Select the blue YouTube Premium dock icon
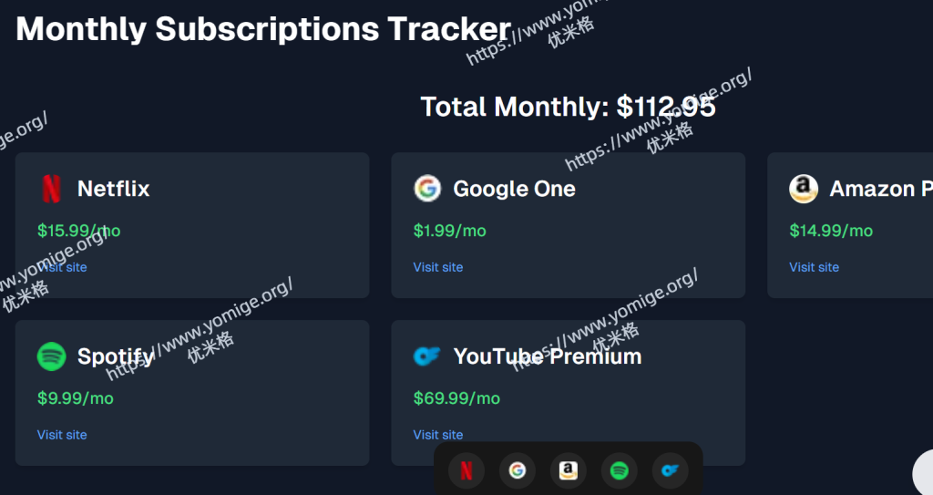Viewport: 933px width, 495px height. click(671, 470)
